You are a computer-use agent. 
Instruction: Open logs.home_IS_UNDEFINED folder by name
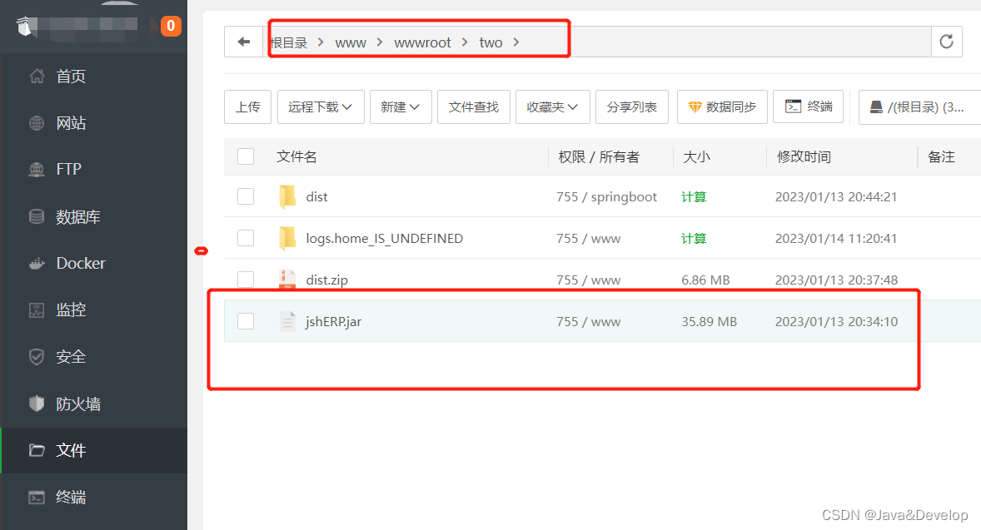(384, 239)
